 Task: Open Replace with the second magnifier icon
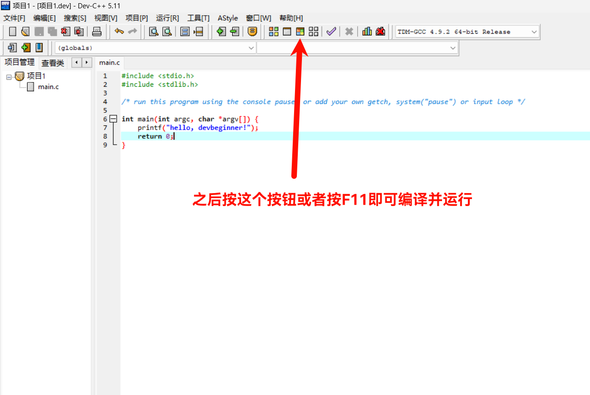(167, 32)
